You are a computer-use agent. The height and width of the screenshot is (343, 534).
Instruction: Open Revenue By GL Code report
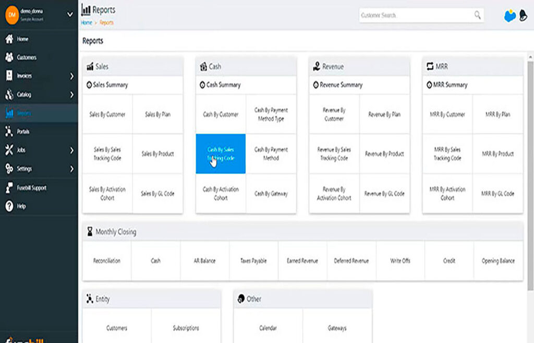point(384,194)
